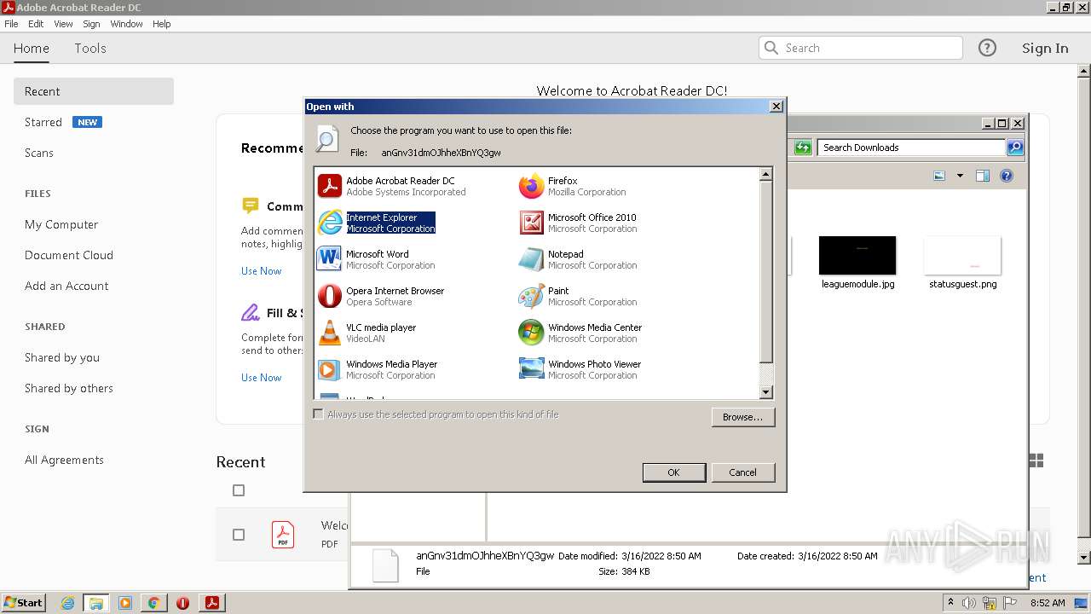Open My Computer in the sidebar
Viewport: 1091px width, 614px height.
point(61,224)
